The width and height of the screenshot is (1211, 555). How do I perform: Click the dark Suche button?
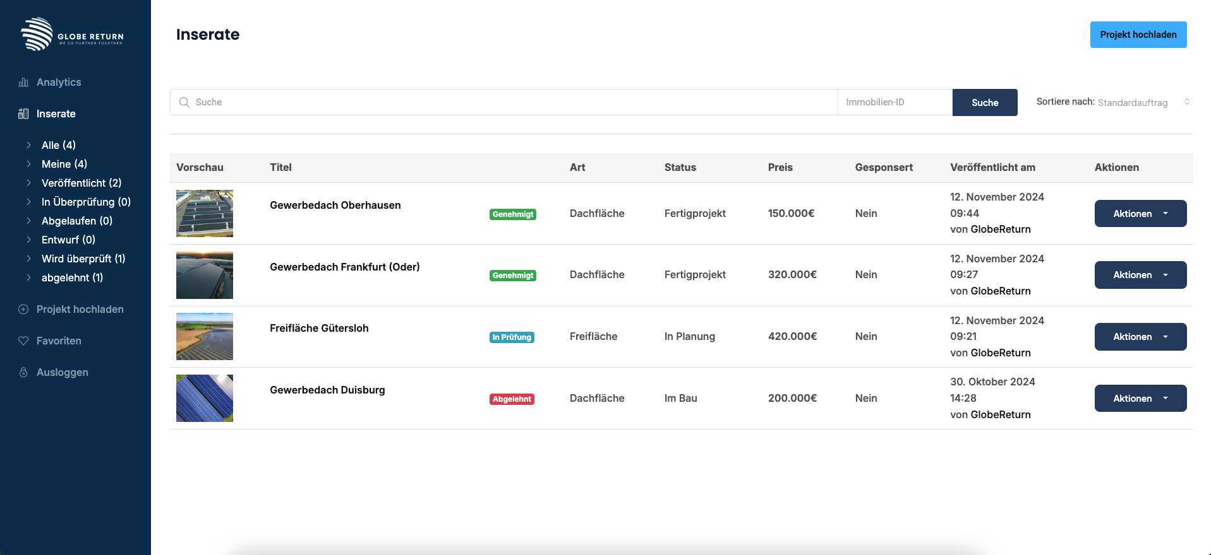pyautogui.click(x=985, y=102)
